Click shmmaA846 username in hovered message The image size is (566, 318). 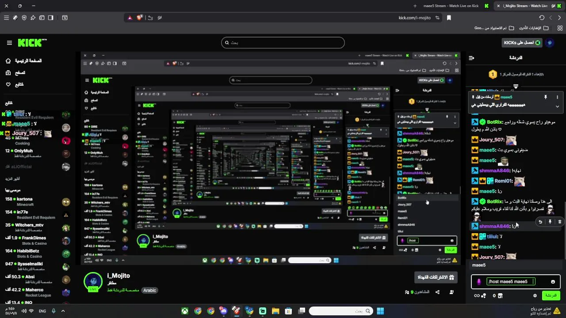pyautogui.click(x=494, y=226)
